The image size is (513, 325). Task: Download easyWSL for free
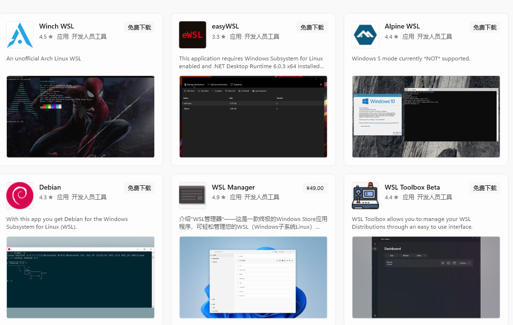312,28
